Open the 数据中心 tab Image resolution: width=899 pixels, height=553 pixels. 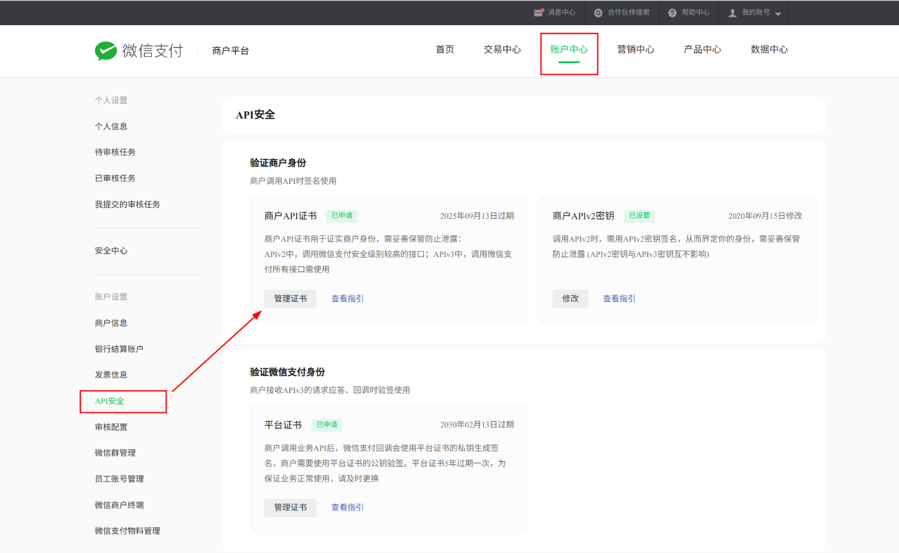point(770,50)
